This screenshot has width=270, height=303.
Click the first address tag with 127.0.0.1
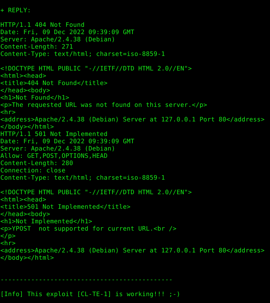(132, 120)
